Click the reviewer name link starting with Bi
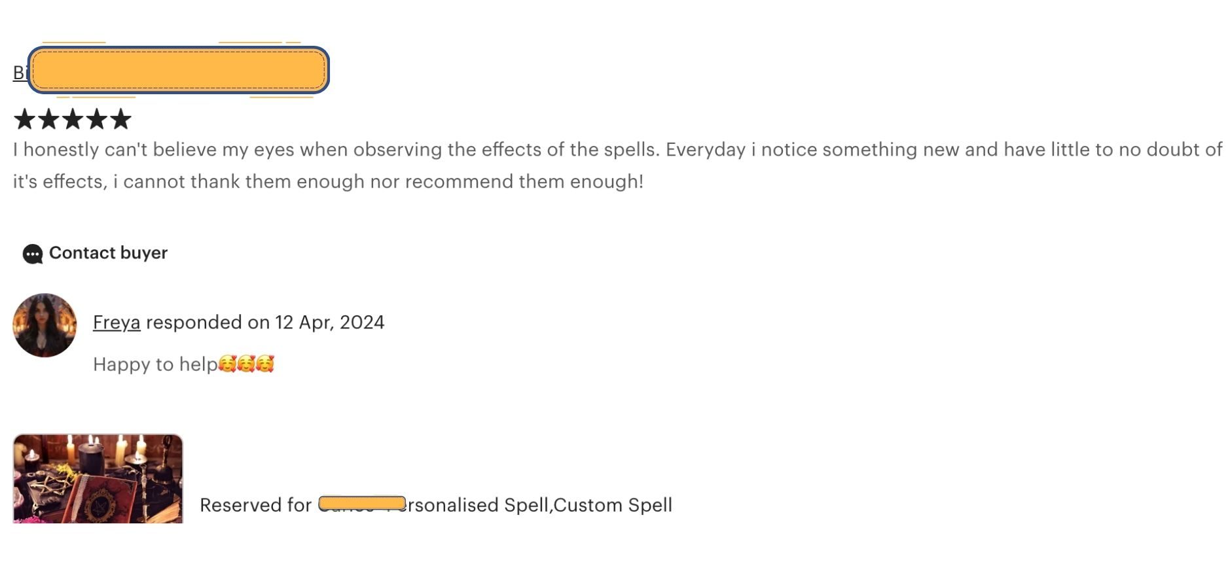The image size is (1228, 577). pyautogui.click(x=20, y=73)
